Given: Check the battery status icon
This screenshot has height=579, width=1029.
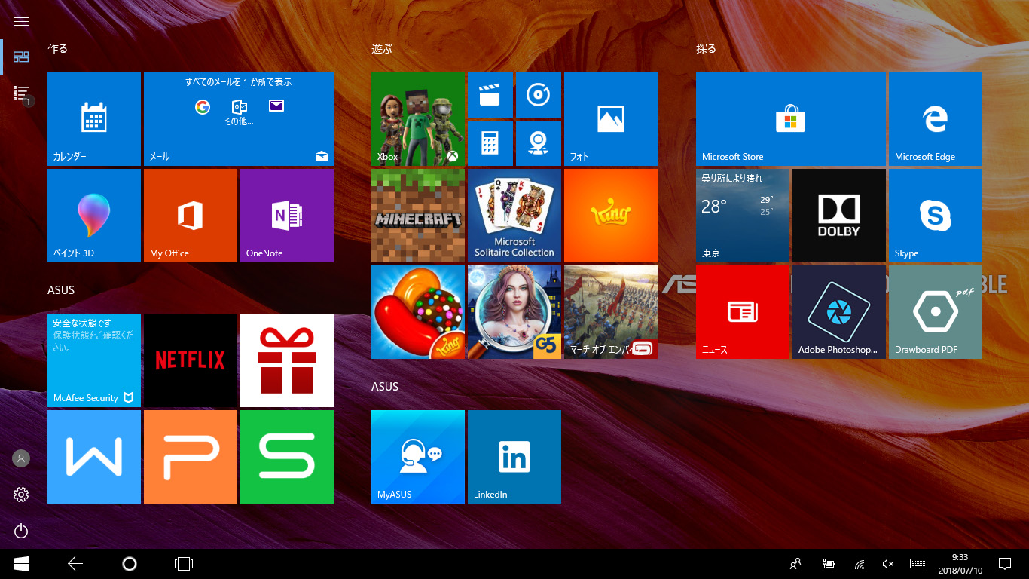Looking at the screenshot, I should (829, 564).
